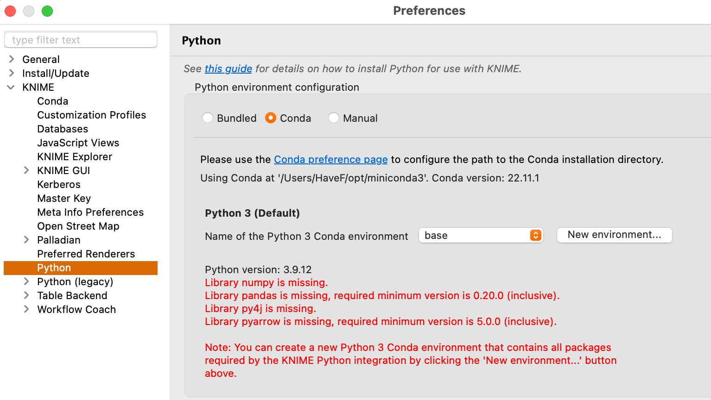711x400 pixels.
Task: Open the Conda preference page link
Action: (331, 159)
